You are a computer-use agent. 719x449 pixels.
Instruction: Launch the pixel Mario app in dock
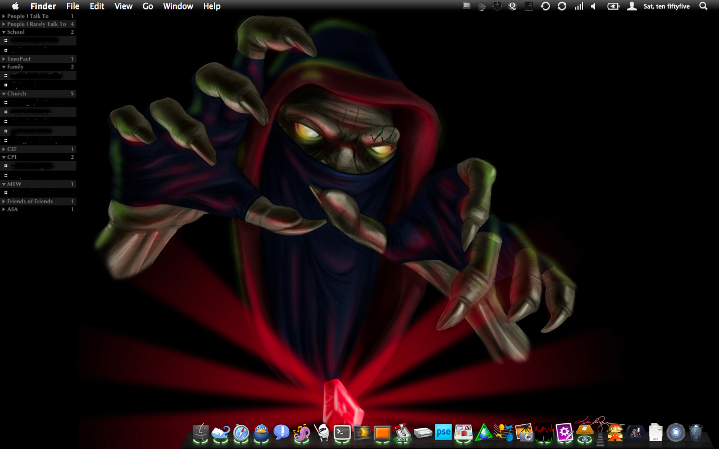pos(616,433)
